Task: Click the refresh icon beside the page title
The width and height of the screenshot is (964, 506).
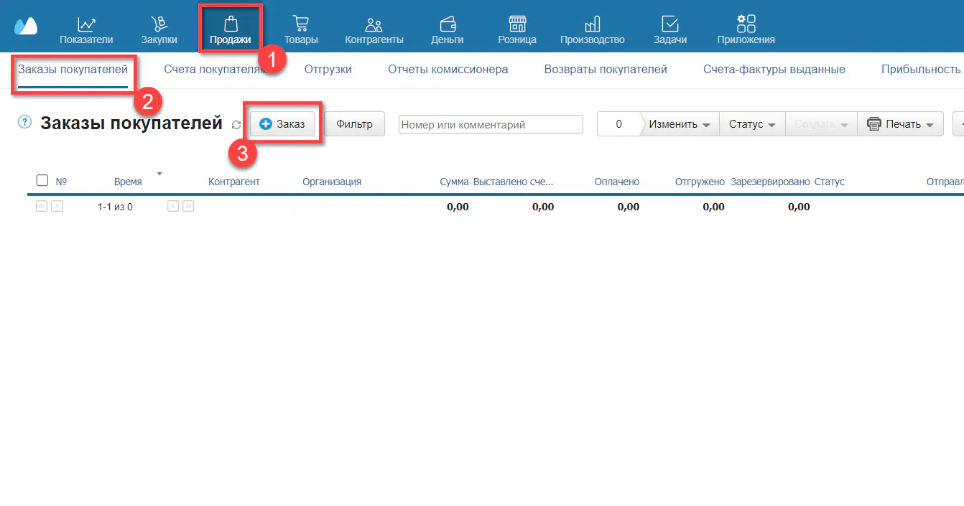Action: (236, 125)
